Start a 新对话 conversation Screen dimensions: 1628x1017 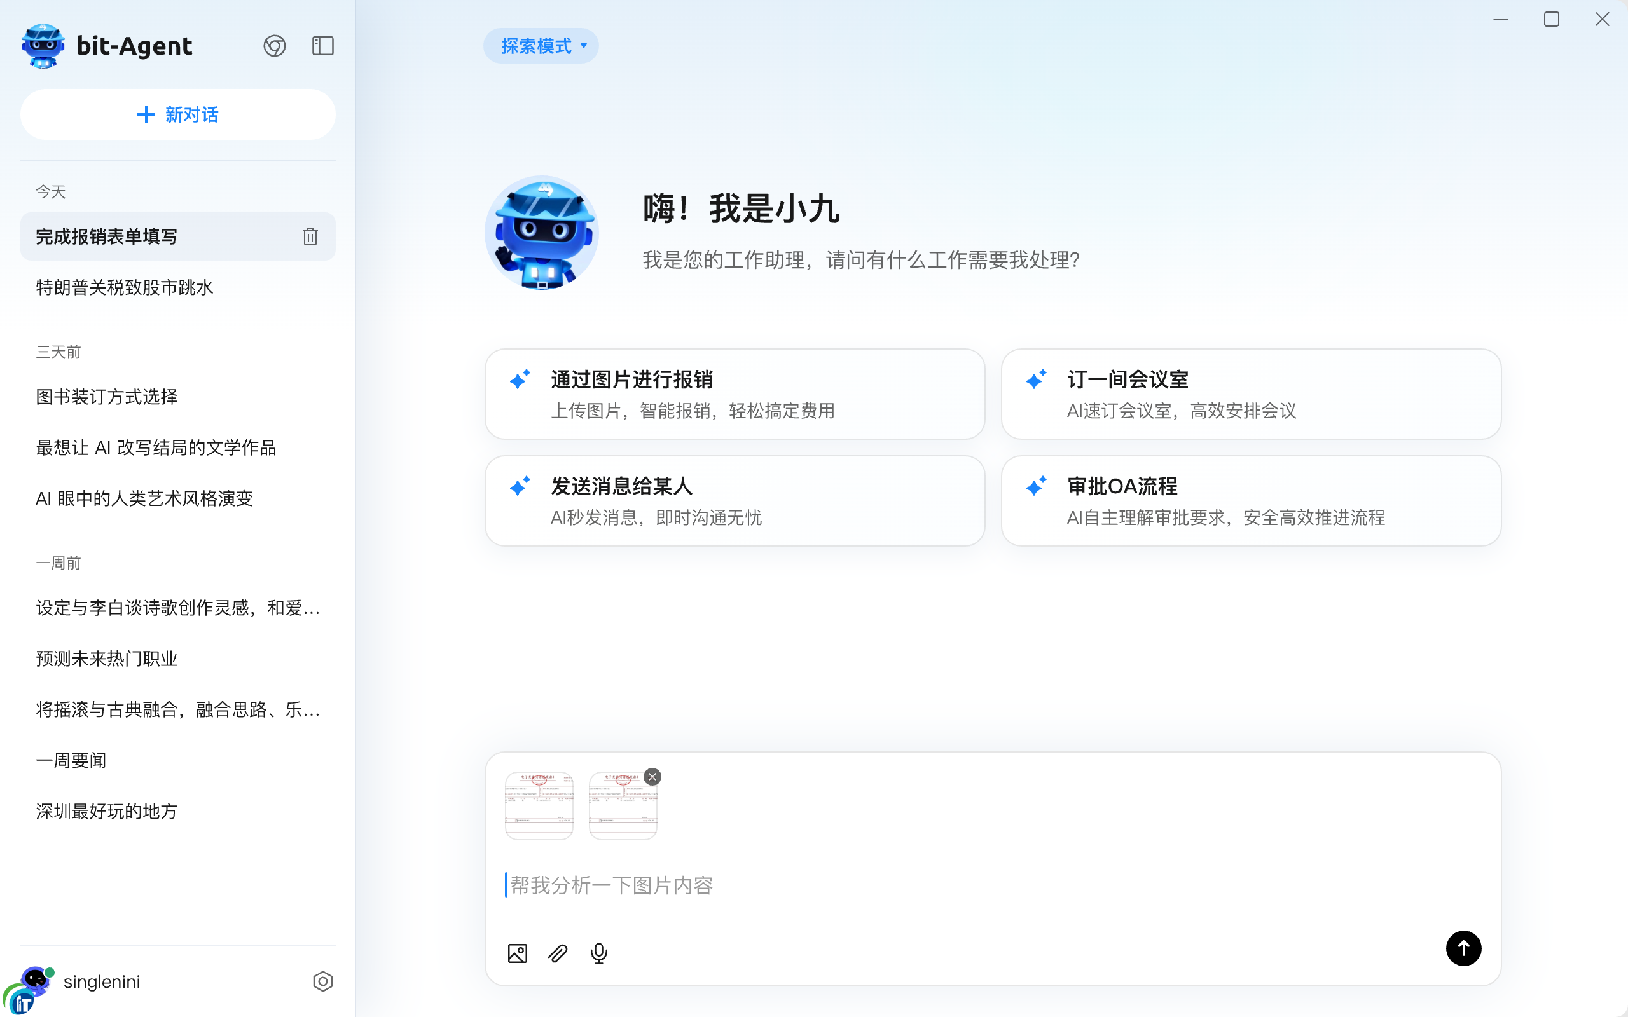point(177,114)
